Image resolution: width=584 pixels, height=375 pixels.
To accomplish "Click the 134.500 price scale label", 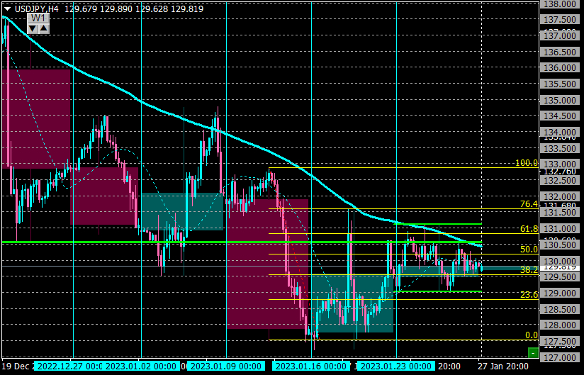I will coord(560,116).
